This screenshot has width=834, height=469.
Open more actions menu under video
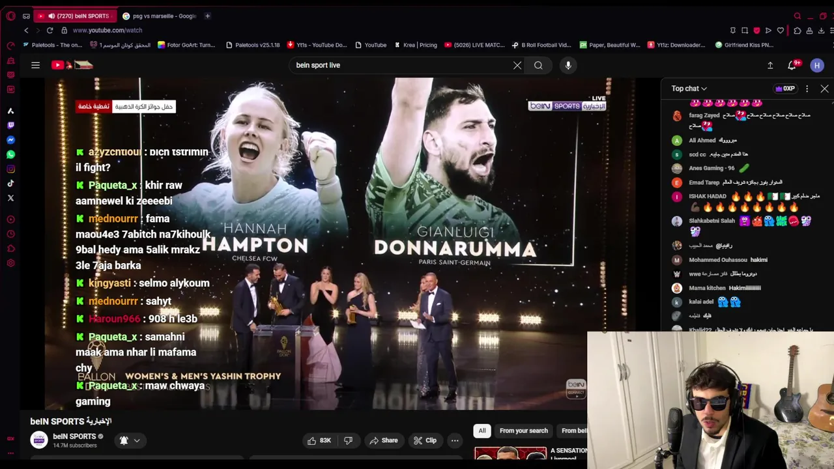455,440
